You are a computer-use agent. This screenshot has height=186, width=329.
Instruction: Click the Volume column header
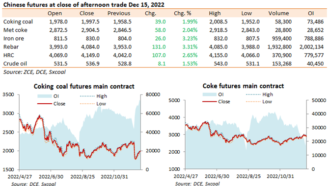tap(278, 13)
